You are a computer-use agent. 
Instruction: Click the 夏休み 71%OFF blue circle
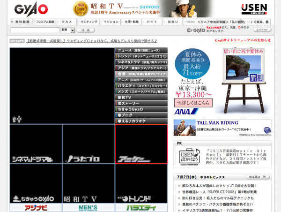point(192,64)
